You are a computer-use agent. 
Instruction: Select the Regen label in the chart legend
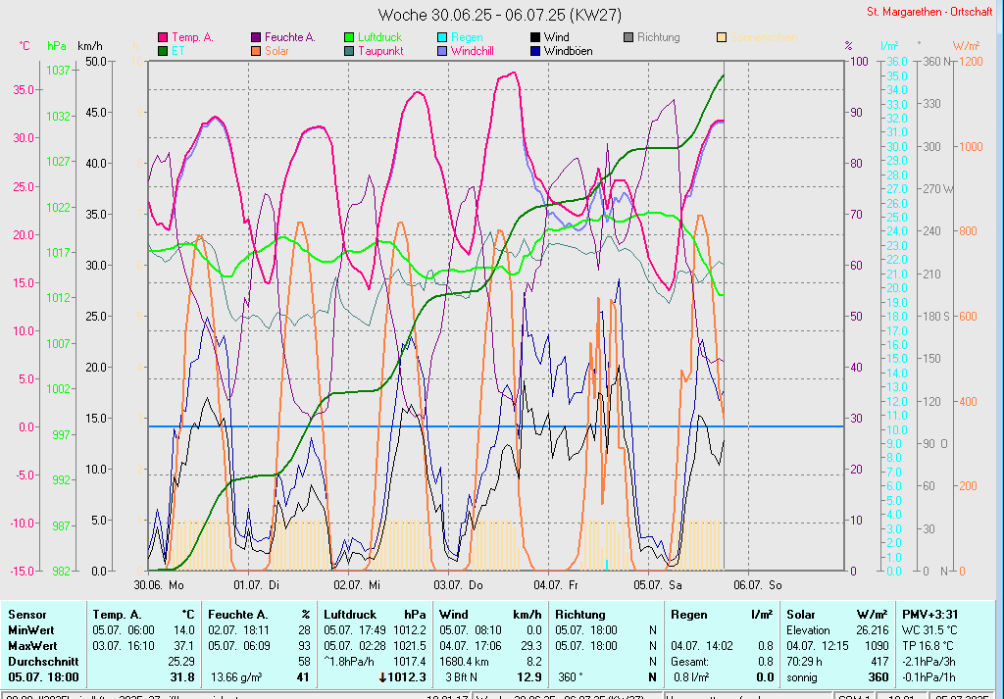pyautogui.click(x=467, y=37)
